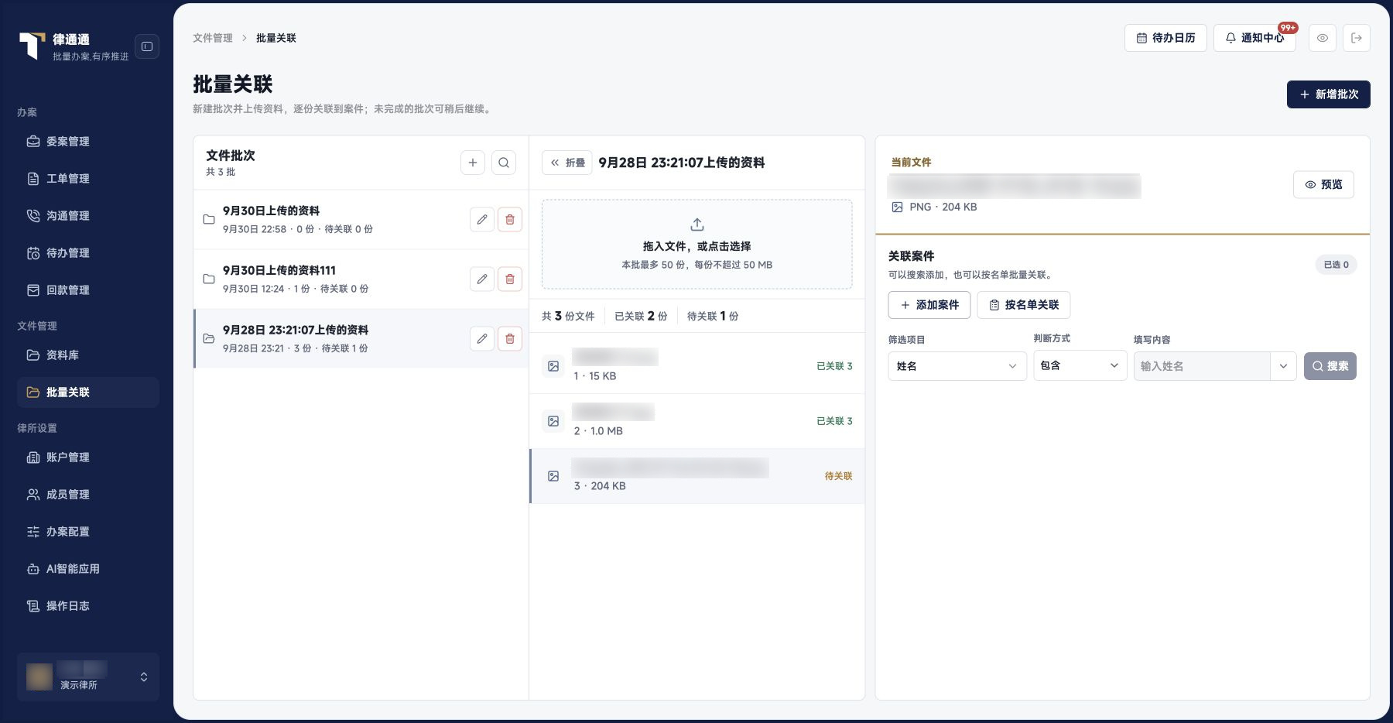Open batch search with the magnifier icon

pos(504,163)
